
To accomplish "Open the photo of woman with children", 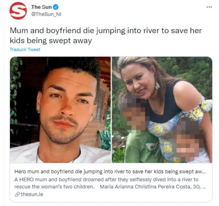I will [162, 110].
